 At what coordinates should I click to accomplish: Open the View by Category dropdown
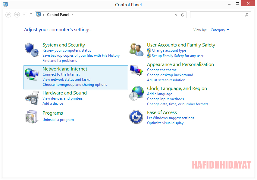click(220, 30)
